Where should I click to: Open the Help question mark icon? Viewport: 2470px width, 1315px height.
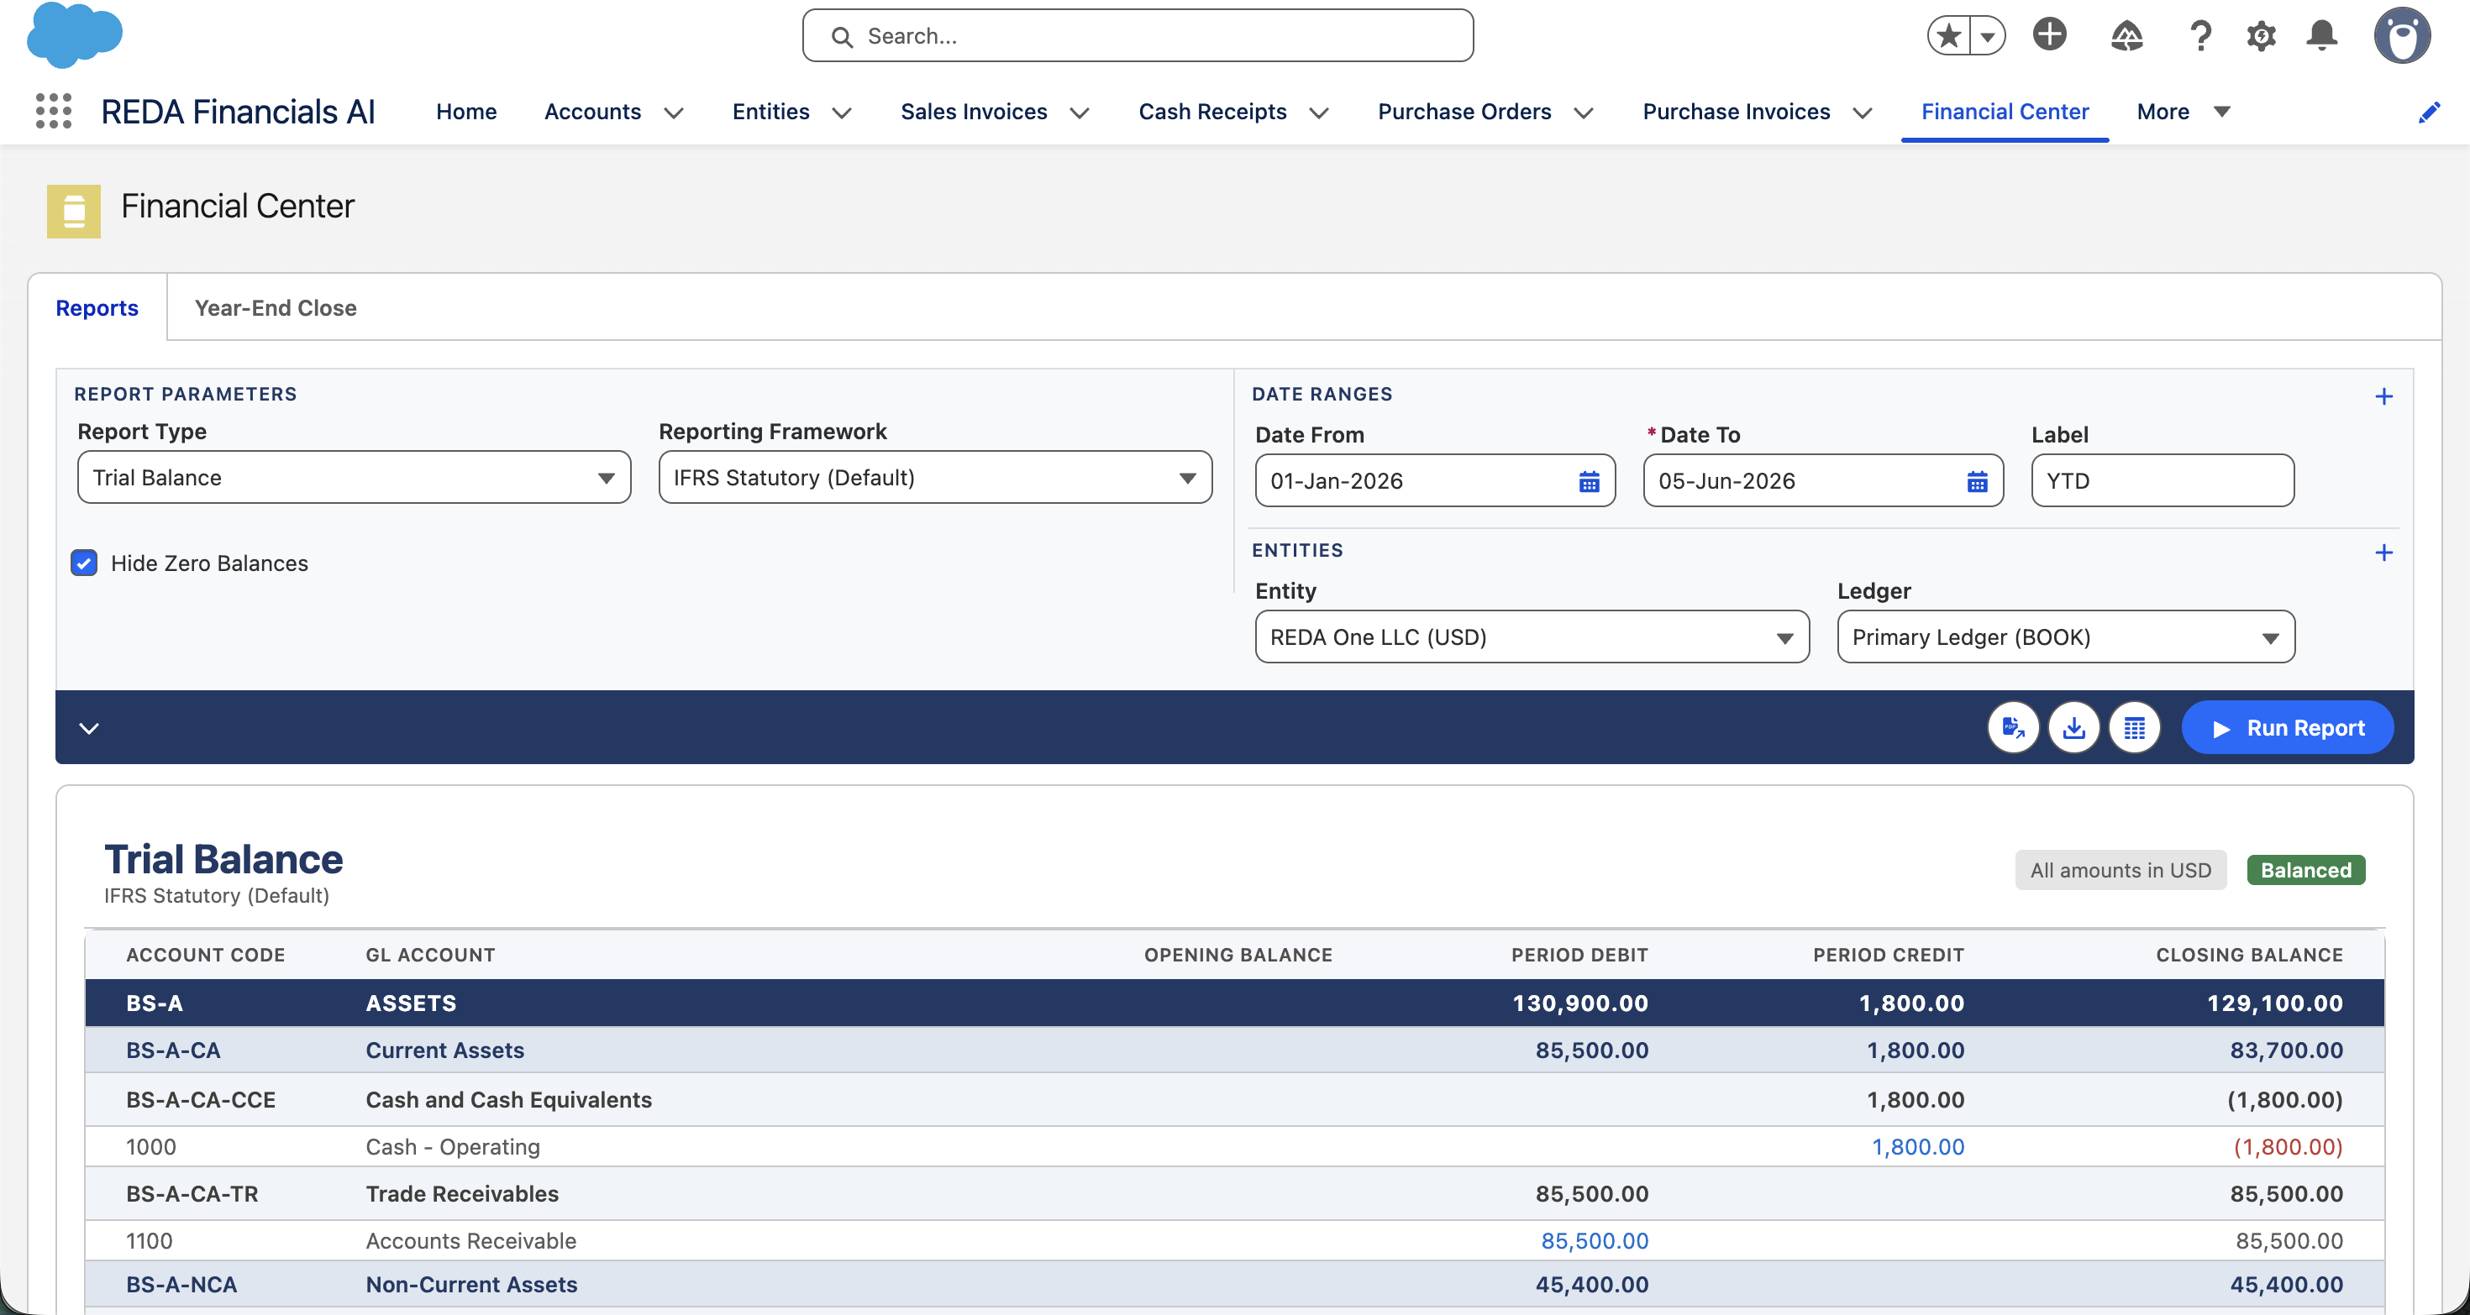2201,36
